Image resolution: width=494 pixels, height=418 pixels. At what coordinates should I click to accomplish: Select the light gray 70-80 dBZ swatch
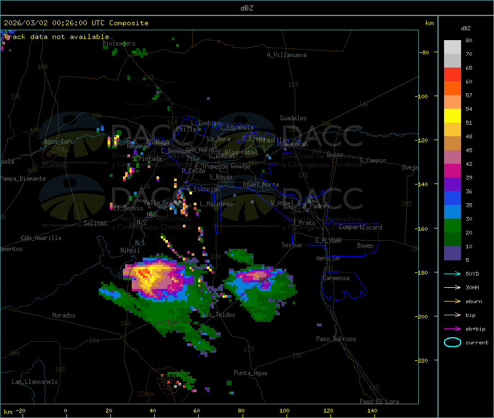click(452, 47)
